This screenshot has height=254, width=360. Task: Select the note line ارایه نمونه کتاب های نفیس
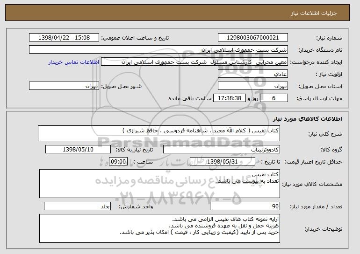pyautogui.click(x=225, y=219)
